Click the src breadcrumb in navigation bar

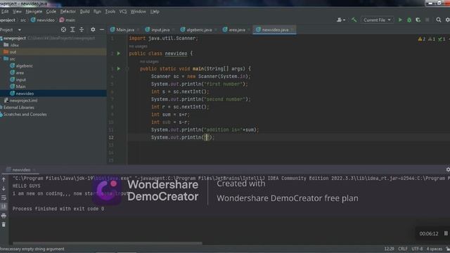pos(23,20)
